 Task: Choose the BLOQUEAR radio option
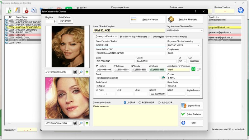[x=159, y=102]
